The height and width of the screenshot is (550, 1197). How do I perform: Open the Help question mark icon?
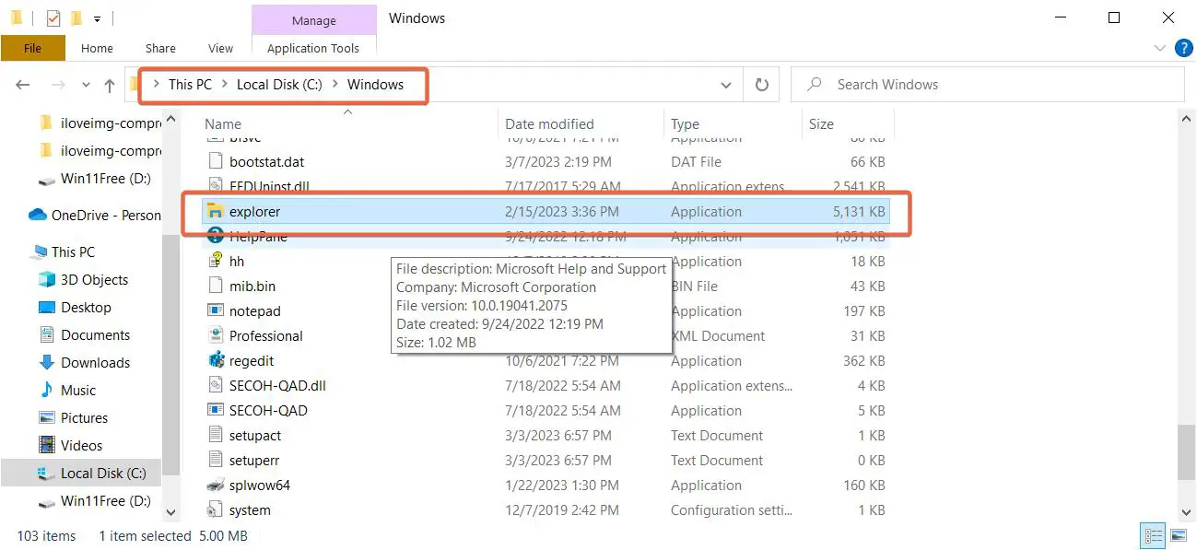coord(1184,48)
